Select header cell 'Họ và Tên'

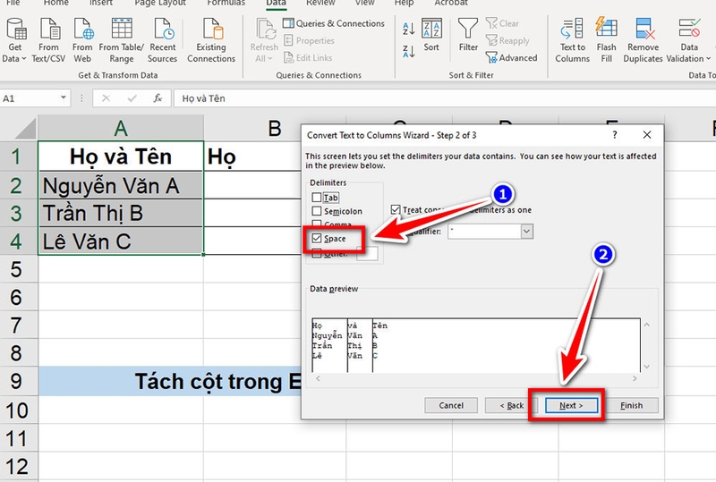121,156
